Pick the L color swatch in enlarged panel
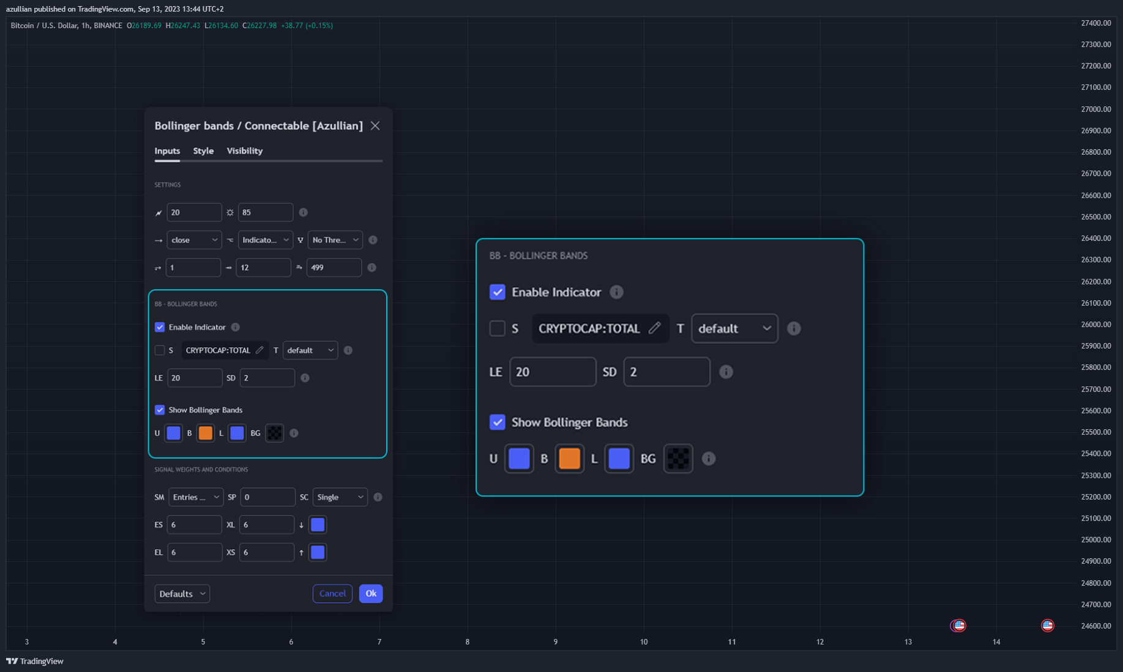 click(x=619, y=459)
